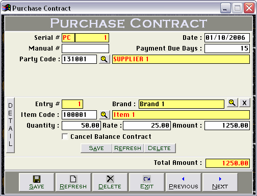
Task: Click the Amount field showing 1250.00
Action: coord(227,126)
